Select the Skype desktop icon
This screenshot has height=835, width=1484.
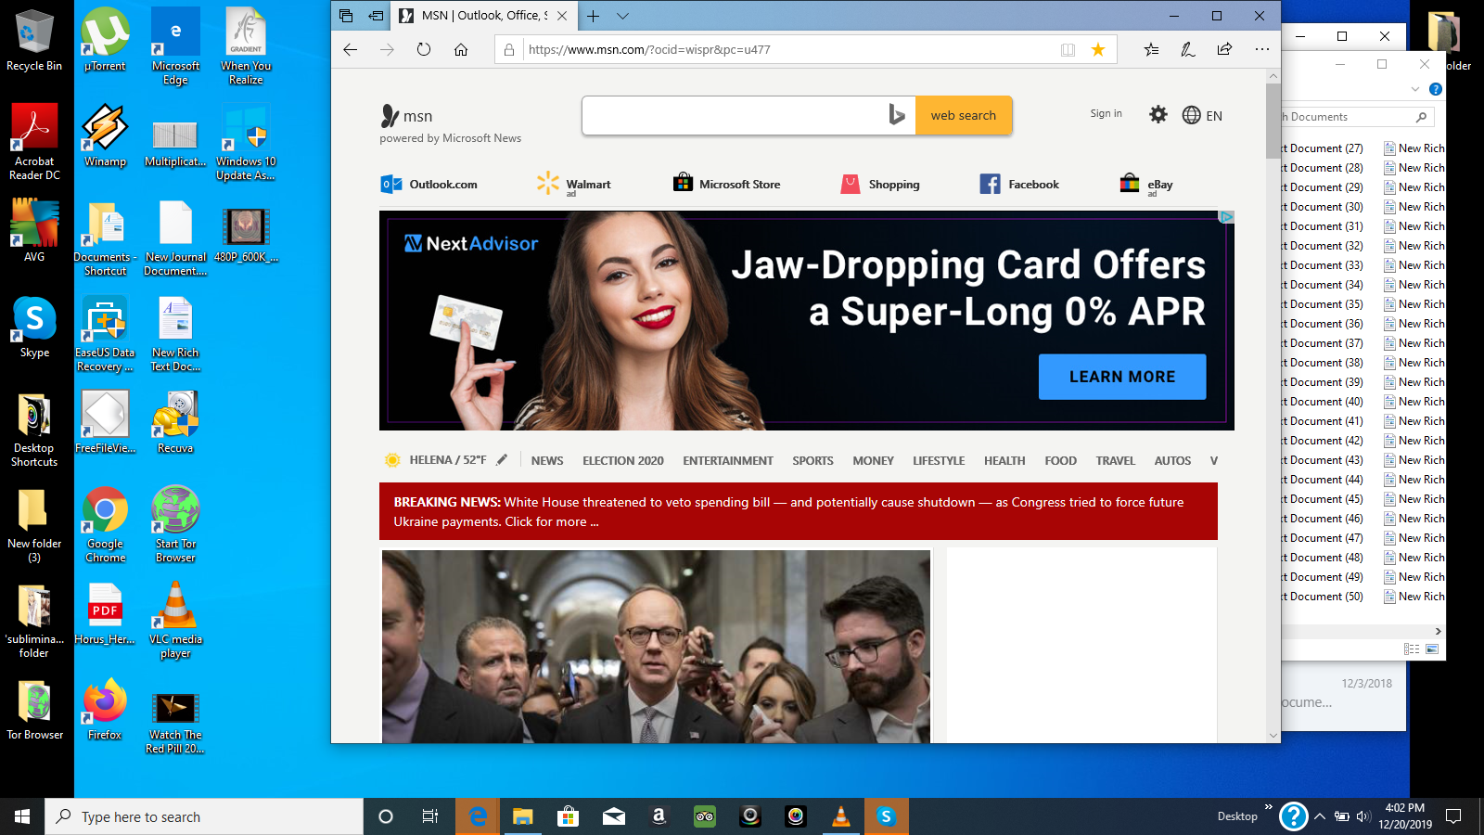pyautogui.click(x=34, y=327)
